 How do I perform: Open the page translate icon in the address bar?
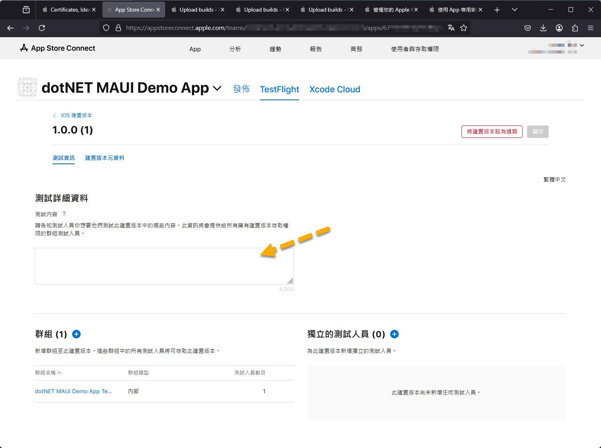451,28
